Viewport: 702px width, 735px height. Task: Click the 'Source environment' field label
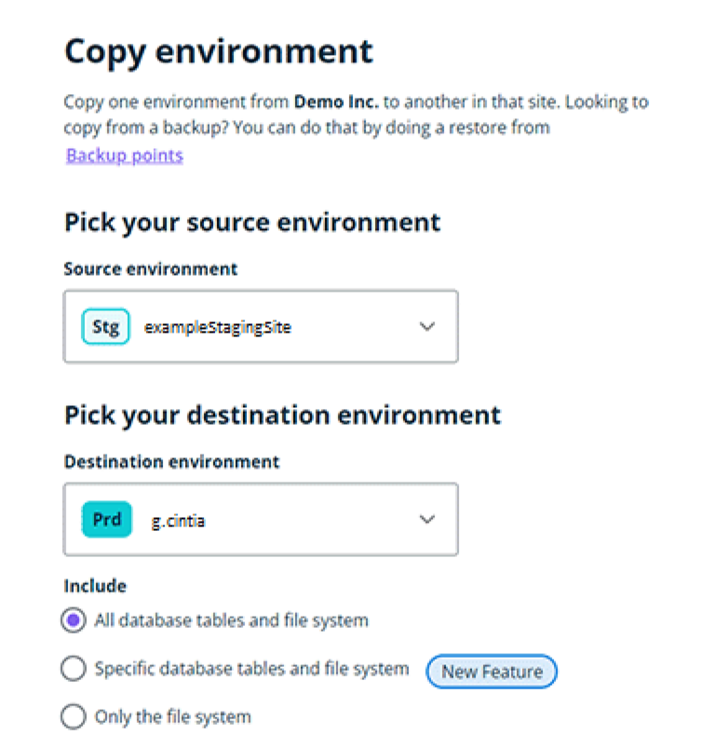tap(150, 269)
